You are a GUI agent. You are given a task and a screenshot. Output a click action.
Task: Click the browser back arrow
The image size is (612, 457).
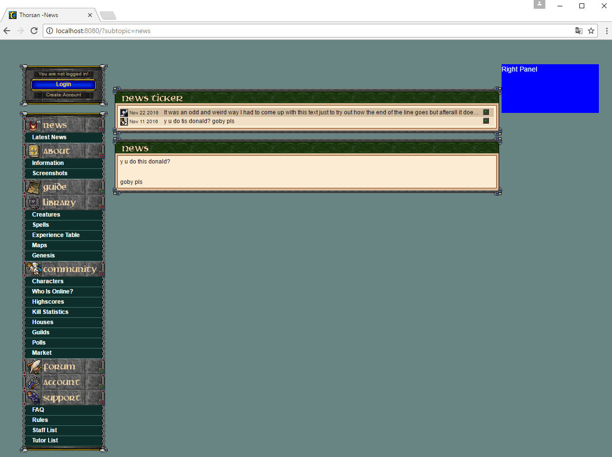coord(7,31)
